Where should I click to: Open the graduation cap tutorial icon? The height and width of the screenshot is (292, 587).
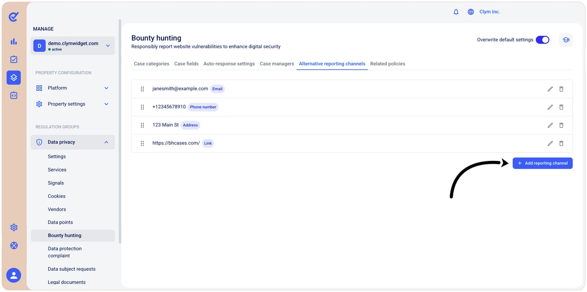pyautogui.click(x=566, y=40)
